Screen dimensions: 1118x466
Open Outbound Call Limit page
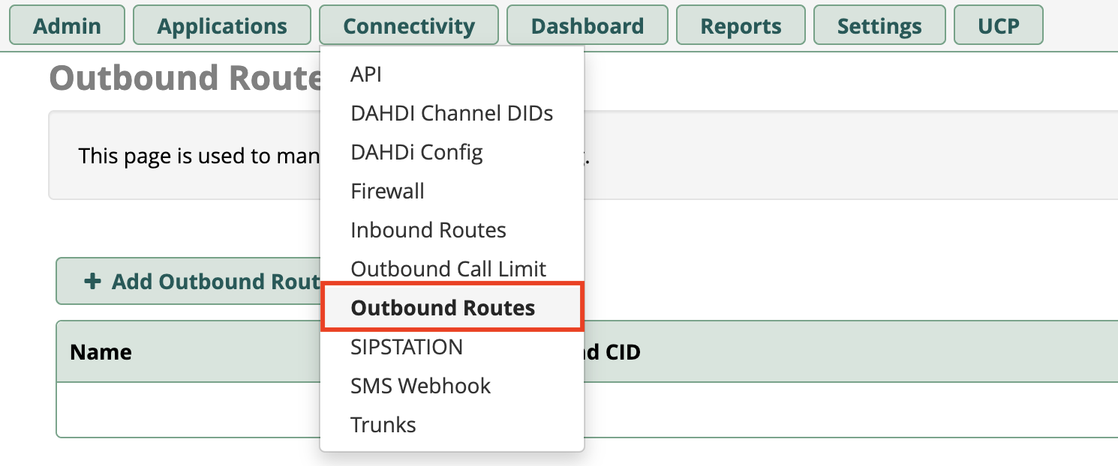pos(448,269)
